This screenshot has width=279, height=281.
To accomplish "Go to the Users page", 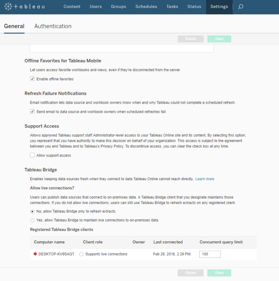I will [x=96, y=7].
